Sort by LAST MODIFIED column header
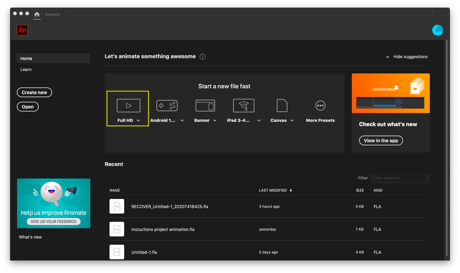 click(273, 190)
